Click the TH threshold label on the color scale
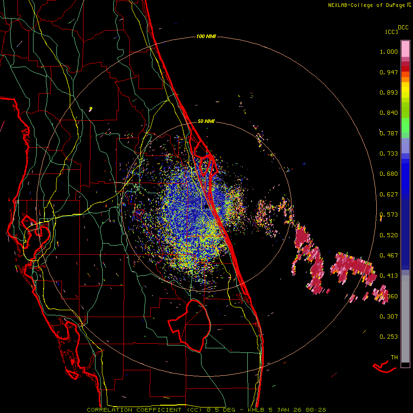The height and width of the screenshot is (413, 413). (394, 357)
